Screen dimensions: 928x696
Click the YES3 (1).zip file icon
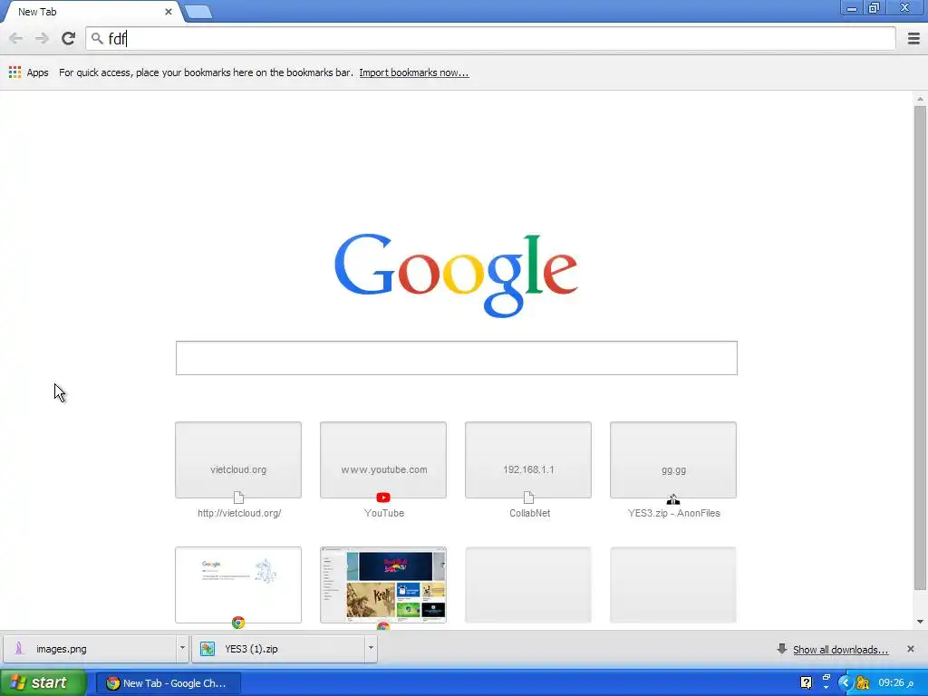click(208, 649)
